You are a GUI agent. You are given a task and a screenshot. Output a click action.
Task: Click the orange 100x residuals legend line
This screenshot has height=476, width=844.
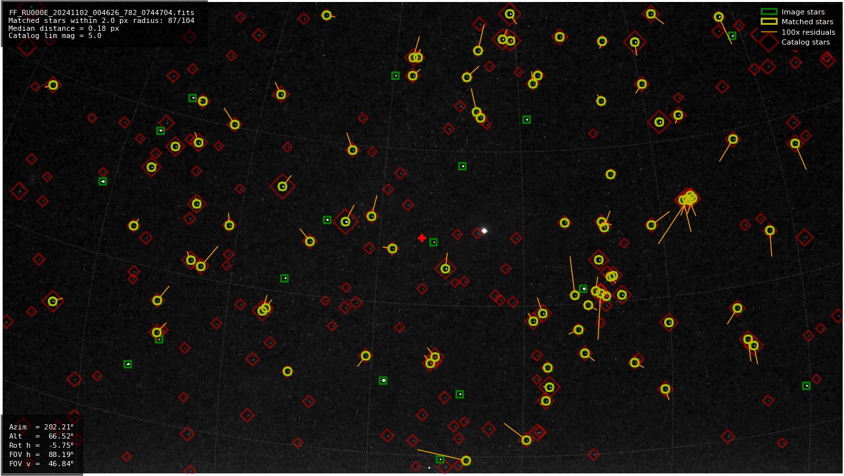pyautogui.click(x=769, y=32)
